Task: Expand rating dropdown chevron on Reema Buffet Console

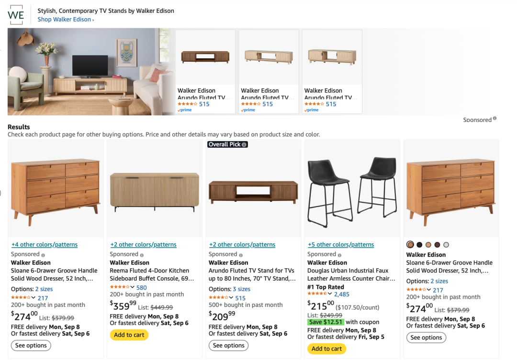Action: click(133, 287)
